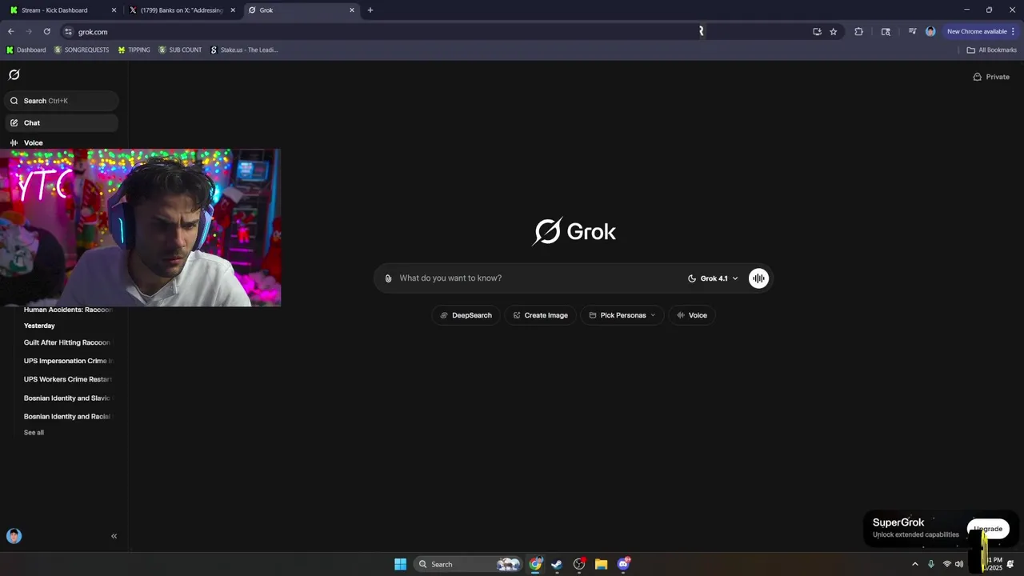Click the Windows taskbar Search box
The width and height of the screenshot is (1024, 576).
point(468,564)
